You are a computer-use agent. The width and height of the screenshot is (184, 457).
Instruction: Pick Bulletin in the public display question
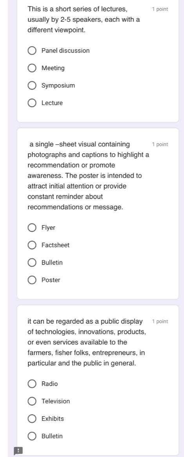[32, 436]
